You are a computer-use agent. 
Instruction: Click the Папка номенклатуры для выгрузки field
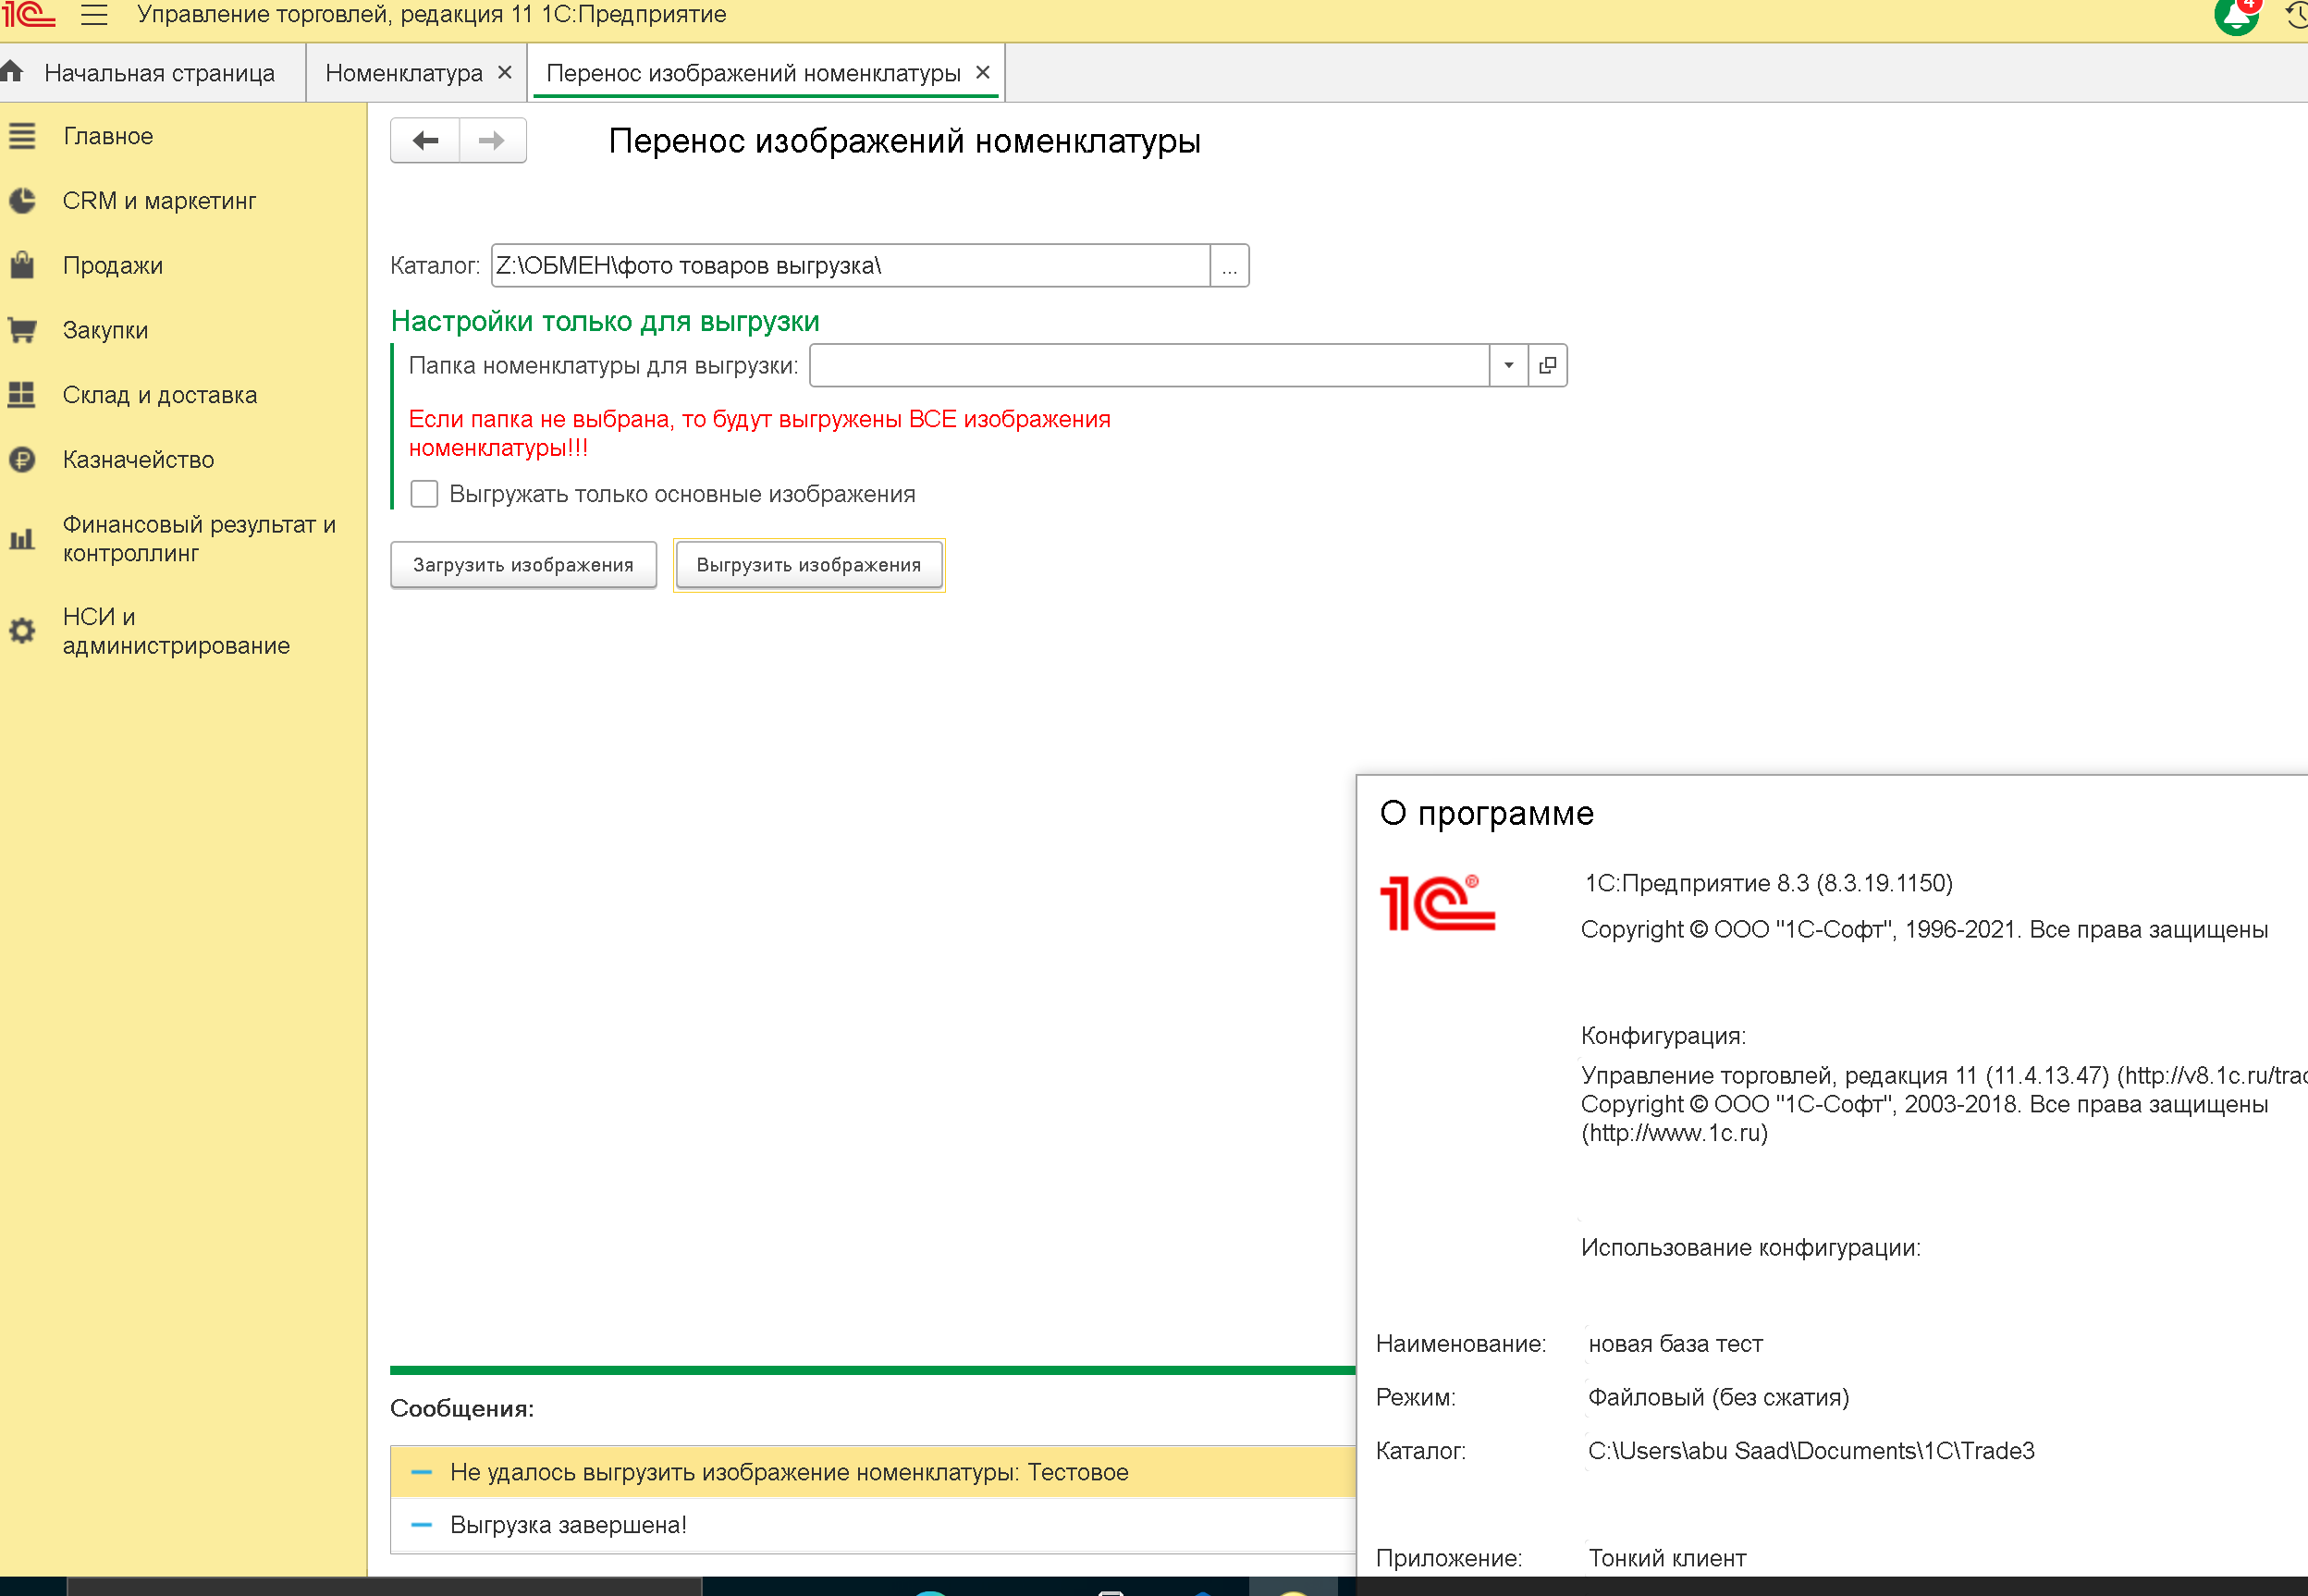[x=1150, y=365]
